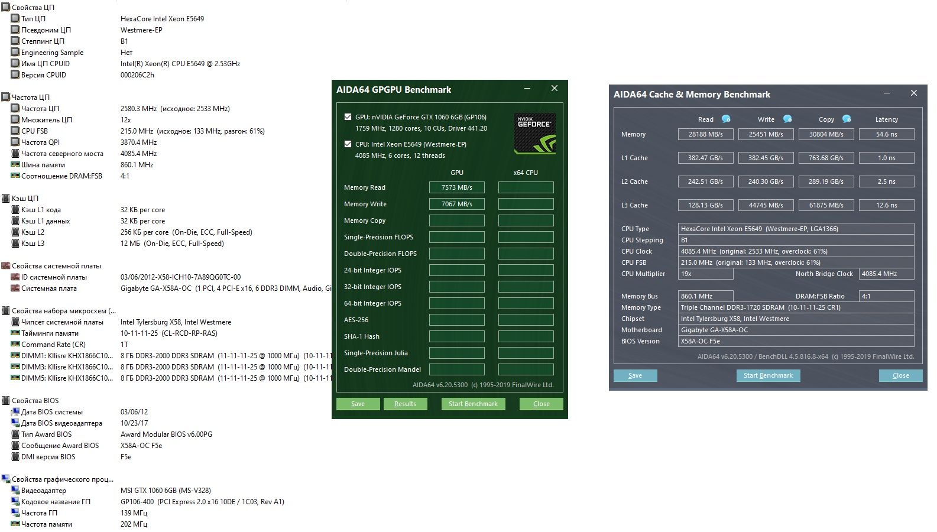Click the Чипсет системной платы icon

click(15, 322)
